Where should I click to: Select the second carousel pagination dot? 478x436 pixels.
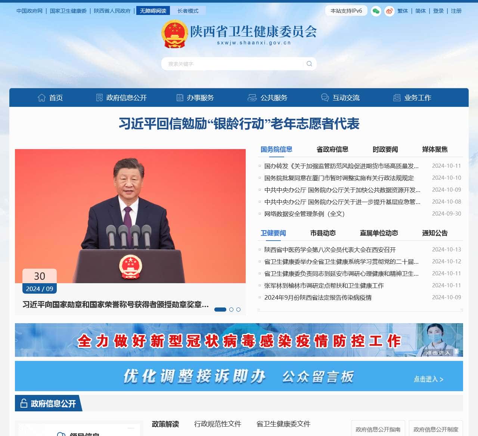point(231,309)
